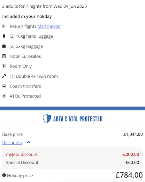The image size is (145, 182).
Task: Click the hand luggage bag icon
Action: 4,36
